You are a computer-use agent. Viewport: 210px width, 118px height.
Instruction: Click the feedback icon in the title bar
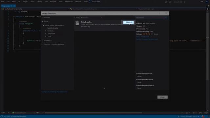click(x=170, y=2)
